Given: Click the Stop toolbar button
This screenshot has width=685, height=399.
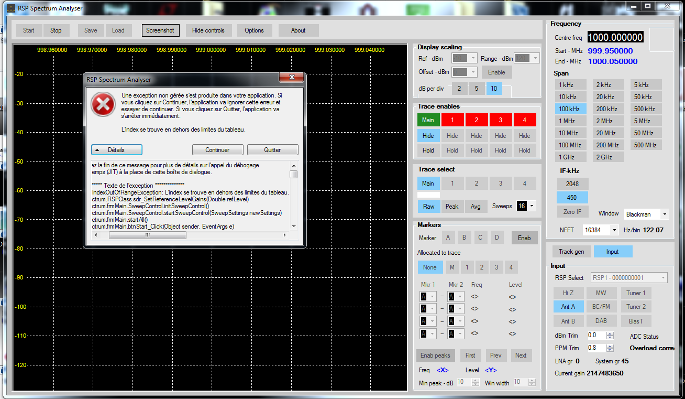Looking at the screenshot, I should coord(56,30).
